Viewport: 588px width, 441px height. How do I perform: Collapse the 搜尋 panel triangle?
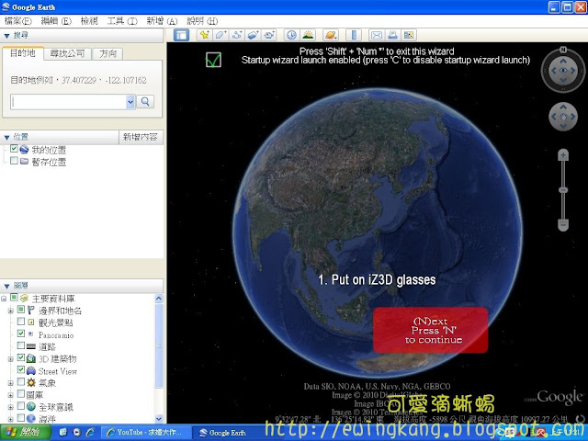(x=6, y=36)
